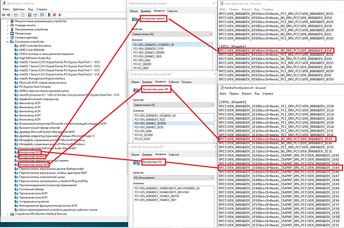Select Контроллер LPC in the device tree

click(29, 152)
